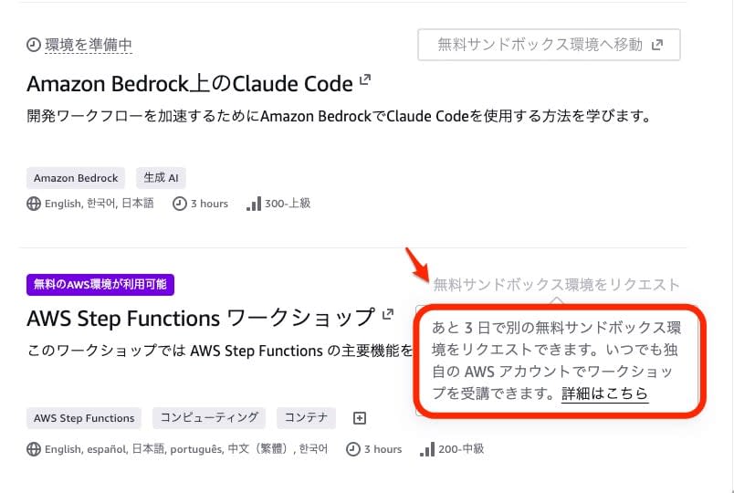This screenshot has width=734, height=493.
Task: Click the Claude Code workshop description text
Action: point(339,116)
